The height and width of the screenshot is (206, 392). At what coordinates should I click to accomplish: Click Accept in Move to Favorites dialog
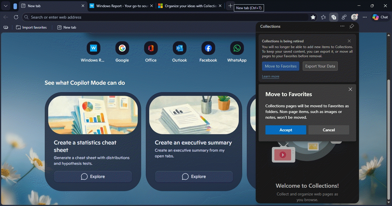[286, 130]
